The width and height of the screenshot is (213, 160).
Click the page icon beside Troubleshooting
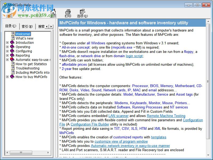pyautogui.click(x=13, y=68)
